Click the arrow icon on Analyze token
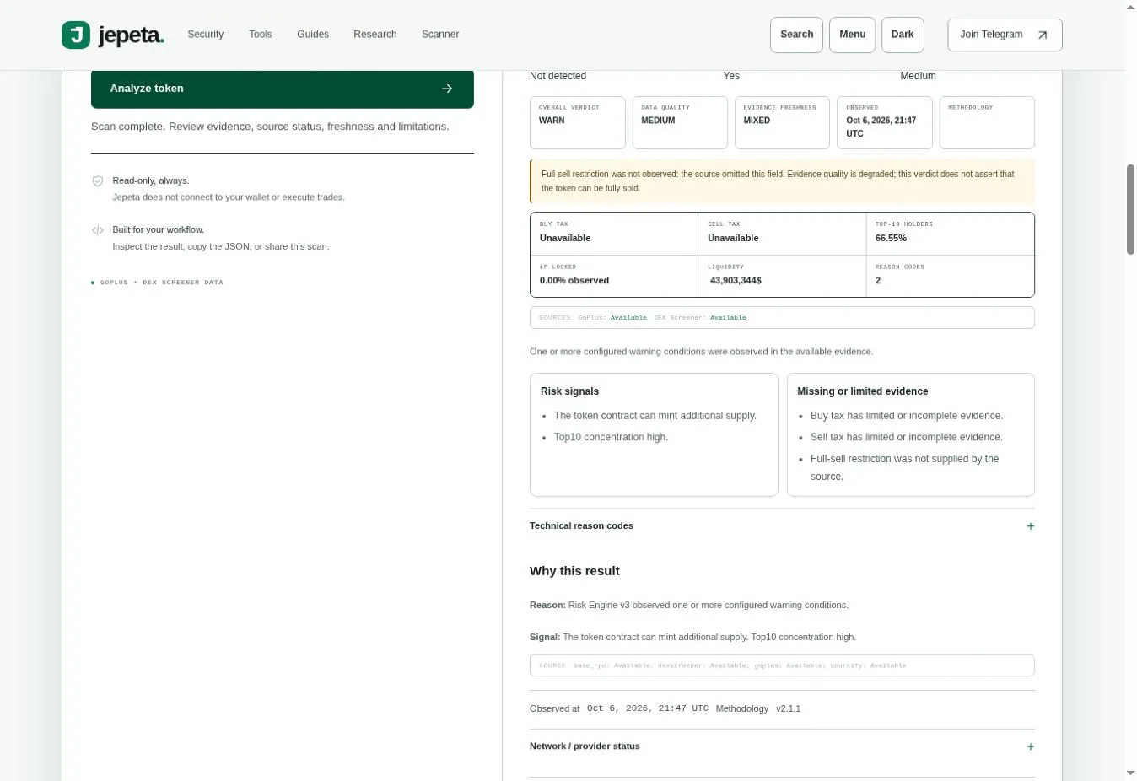This screenshot has width=1137, height=781. [x=447, y=89]
